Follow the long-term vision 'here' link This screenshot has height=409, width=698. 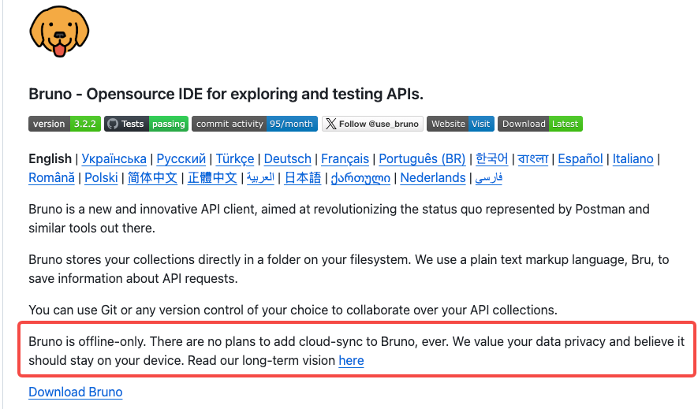click(351, 361)
